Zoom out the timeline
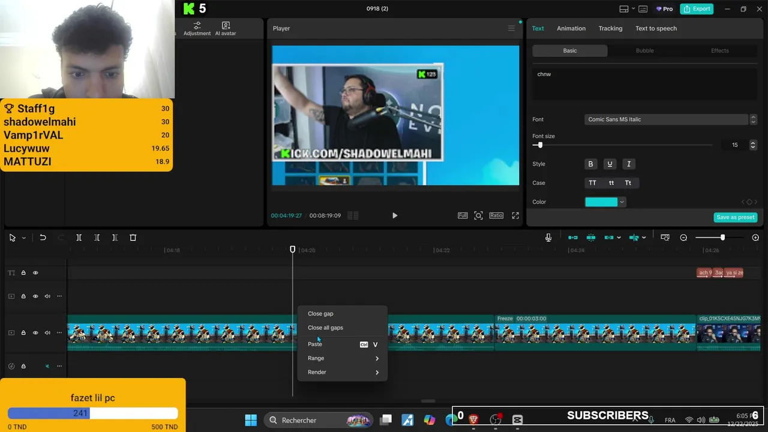768x432 pixels. 683,238
